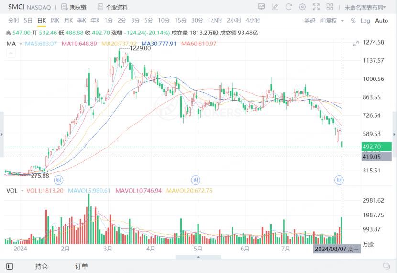Switch to 15分 fifteen-minute interval
The image size is (397, 273).
click(180, 20)
